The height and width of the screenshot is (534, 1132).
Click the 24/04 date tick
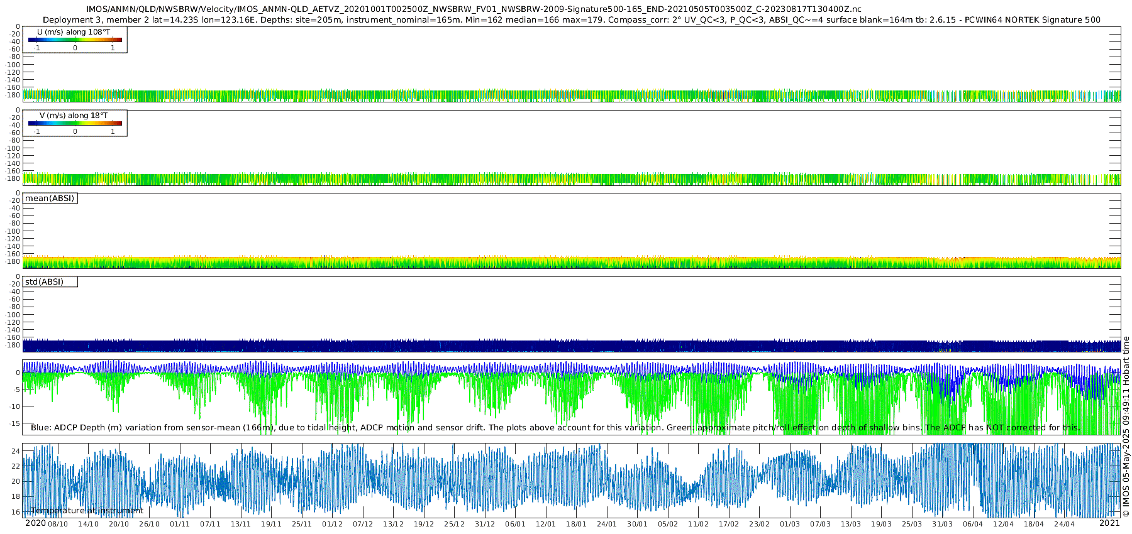1064,524
